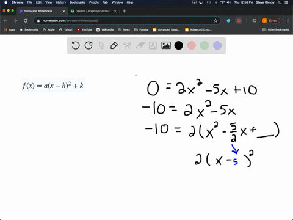Close the Desmos tab

(115, 11)
